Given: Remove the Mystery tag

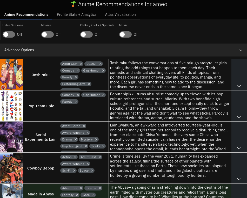Looking at the screenshot, I should pyautogui.click(x=96, y=139).
